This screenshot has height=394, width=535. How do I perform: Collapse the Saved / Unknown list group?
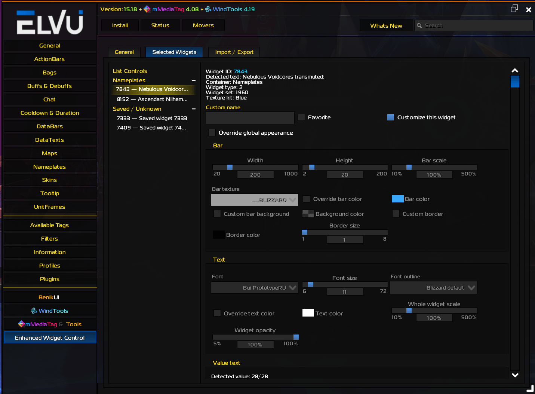194,109
